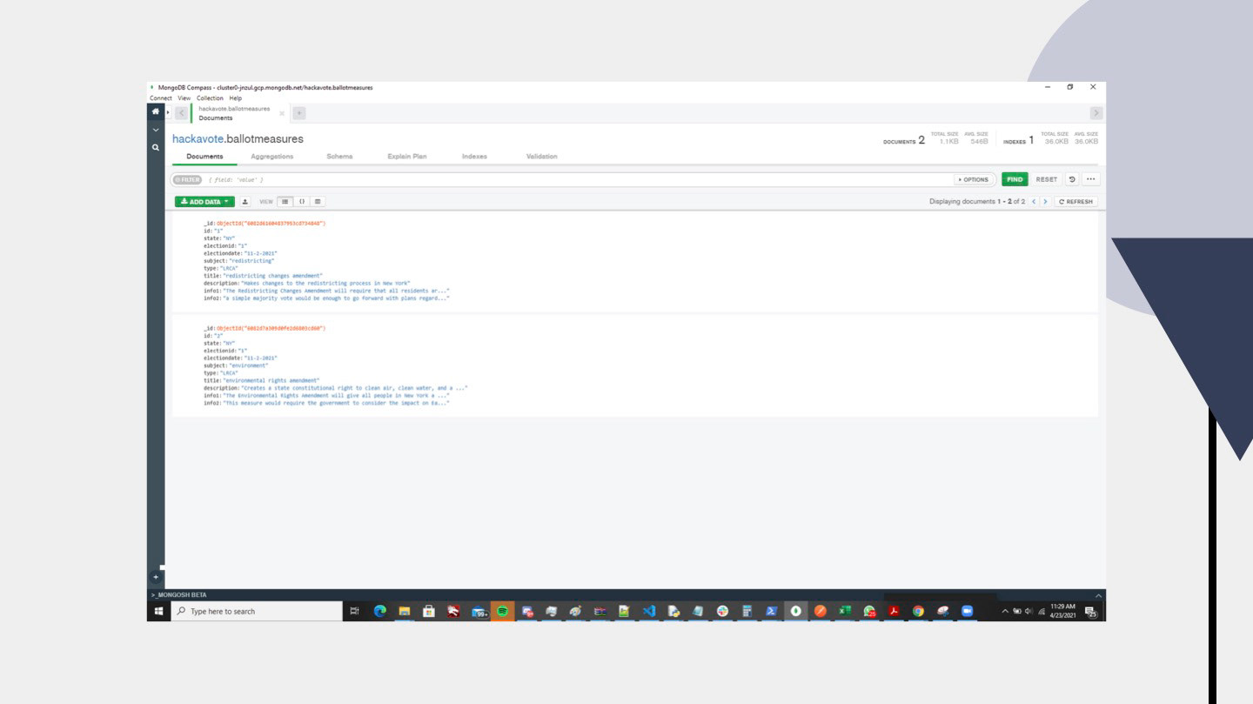This screenshot has height=704, width=1253.
Task: Open the Collection menu
Action: (210, 98)
